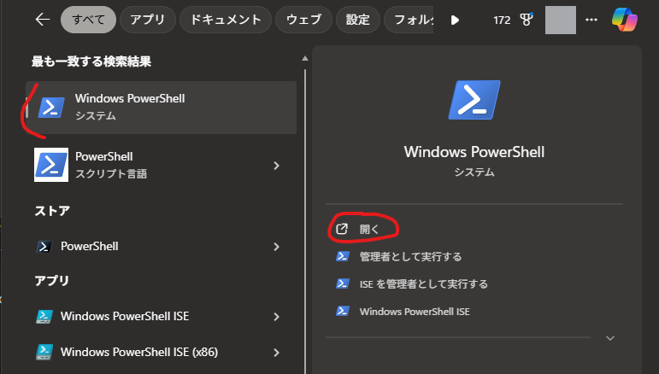659x374 pixels.
Task: Click icon beside 管理者として実行する
Action: pyautogui.click(x=343, y=256)
